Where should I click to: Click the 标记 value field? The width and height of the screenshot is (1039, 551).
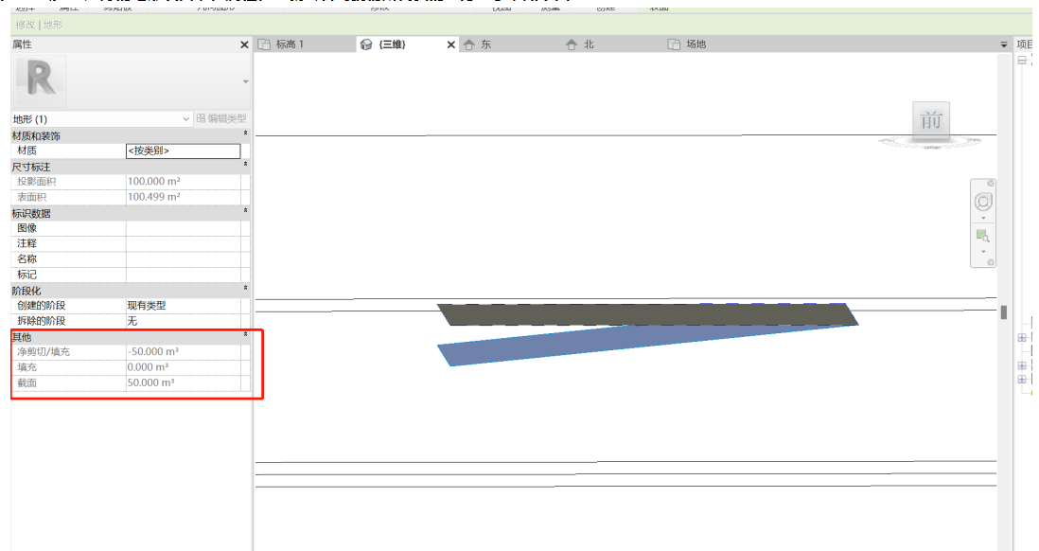coord(184,275)
